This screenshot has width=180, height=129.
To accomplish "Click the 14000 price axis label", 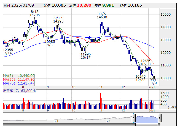I will (x=166, y=27).
